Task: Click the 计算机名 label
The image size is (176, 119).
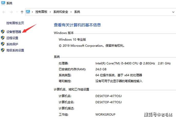Action: pos(65,96)
